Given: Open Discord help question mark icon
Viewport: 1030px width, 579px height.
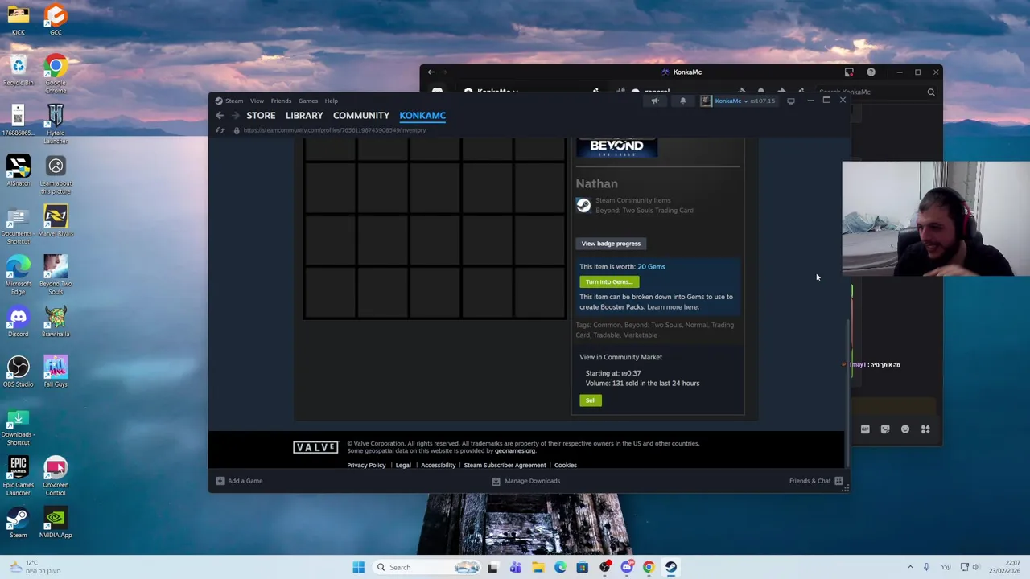Looking at the screenshot, I should click(x=871, y=72).
